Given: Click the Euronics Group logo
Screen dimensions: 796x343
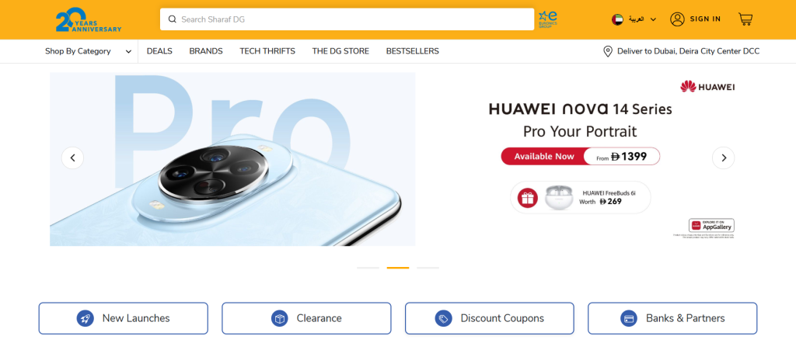Looking at the screenshot, I should pos(548,19).
